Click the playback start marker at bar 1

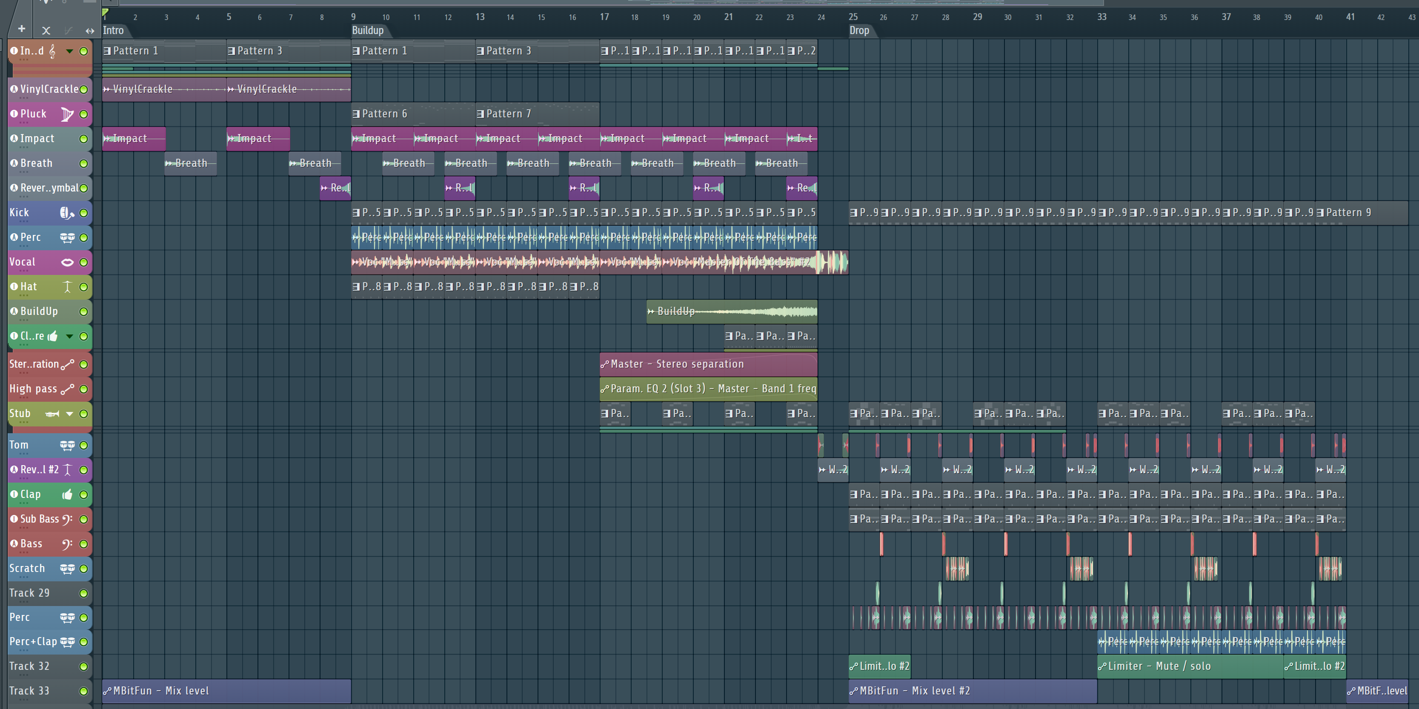(105, 12)
